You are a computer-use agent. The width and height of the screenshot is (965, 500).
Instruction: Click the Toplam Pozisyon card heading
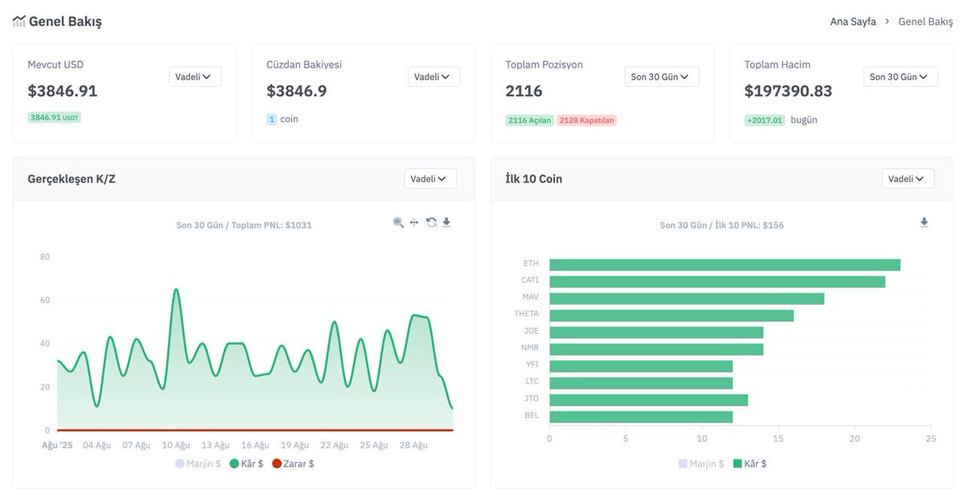[x=544, y=64]
